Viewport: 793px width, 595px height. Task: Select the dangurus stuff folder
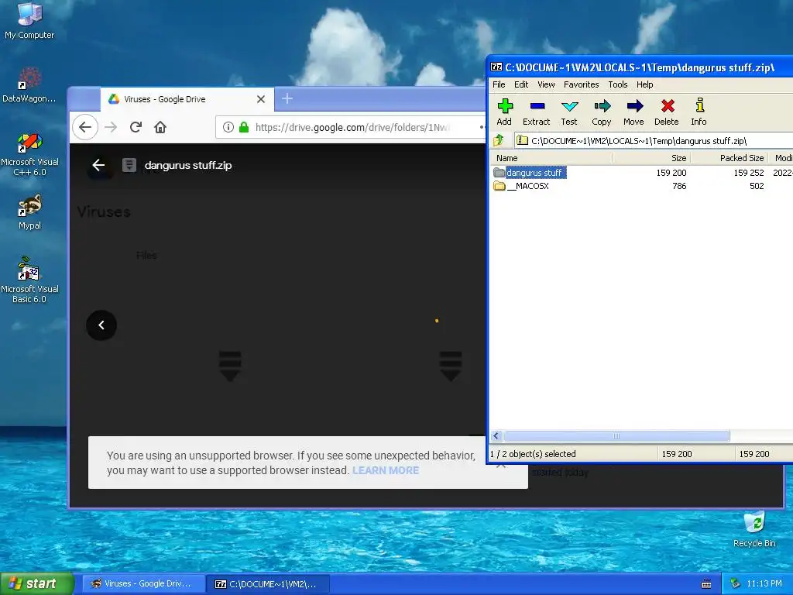529,173
